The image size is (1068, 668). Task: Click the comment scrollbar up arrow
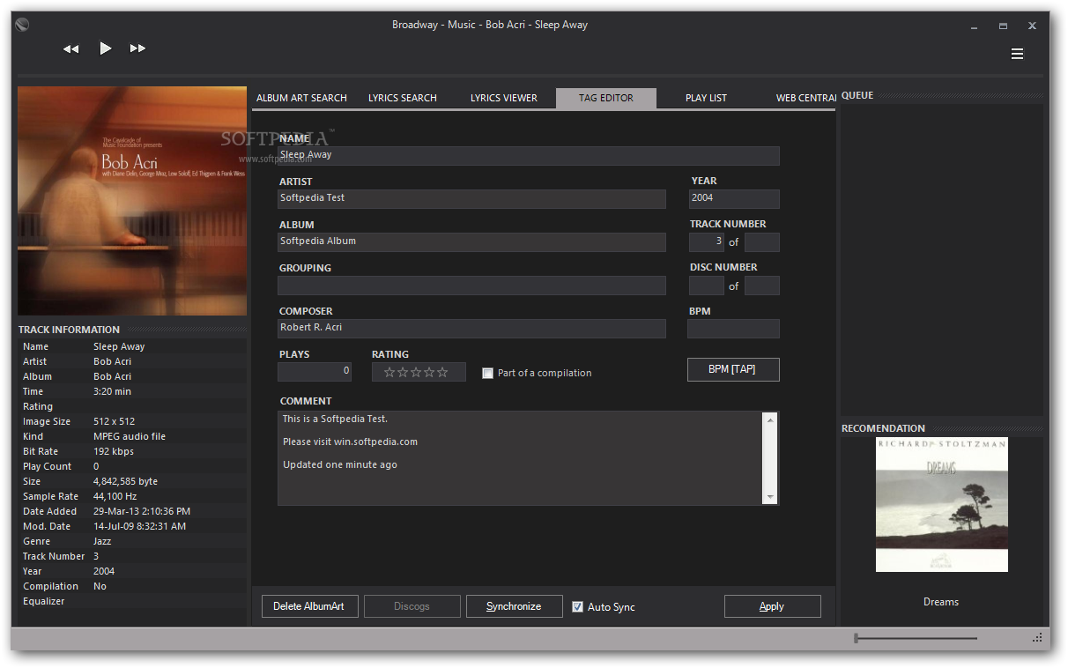(x=770, y=419)
